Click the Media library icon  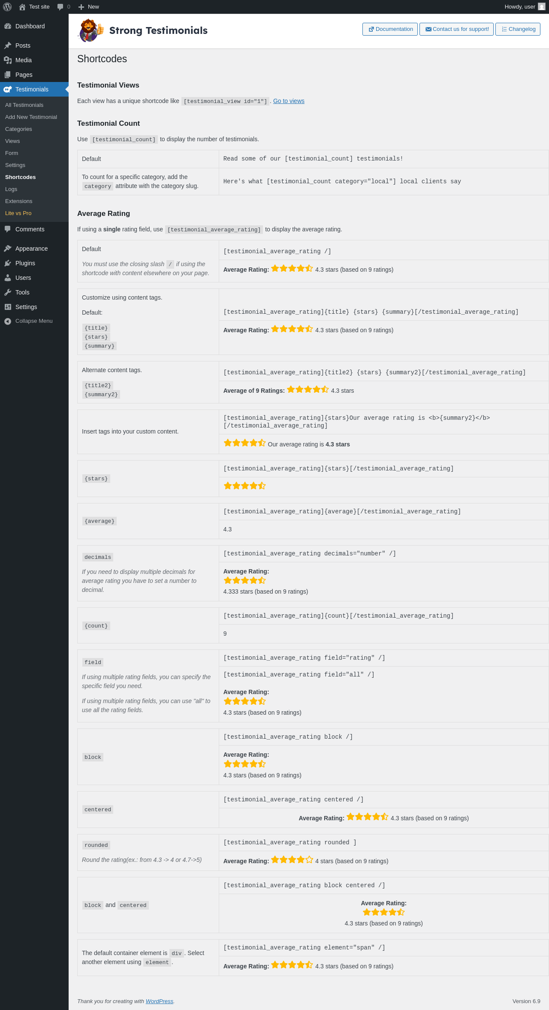(x=8, y=60)
